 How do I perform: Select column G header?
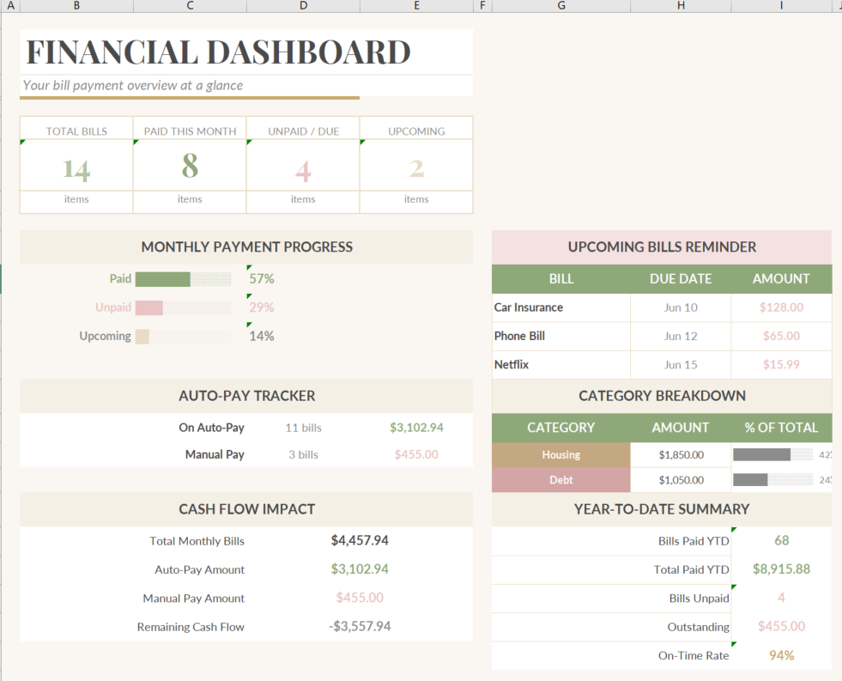[561, 5]
